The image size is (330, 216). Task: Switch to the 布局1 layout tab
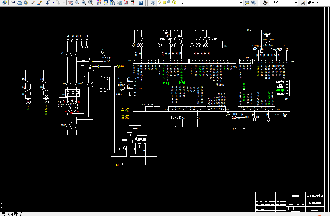click(3, 214)
